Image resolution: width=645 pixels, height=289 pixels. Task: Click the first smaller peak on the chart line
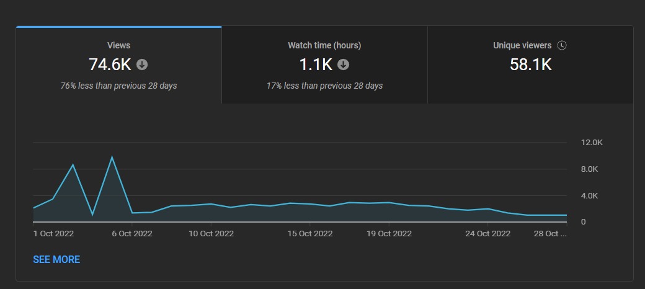(x=73, y=165)
